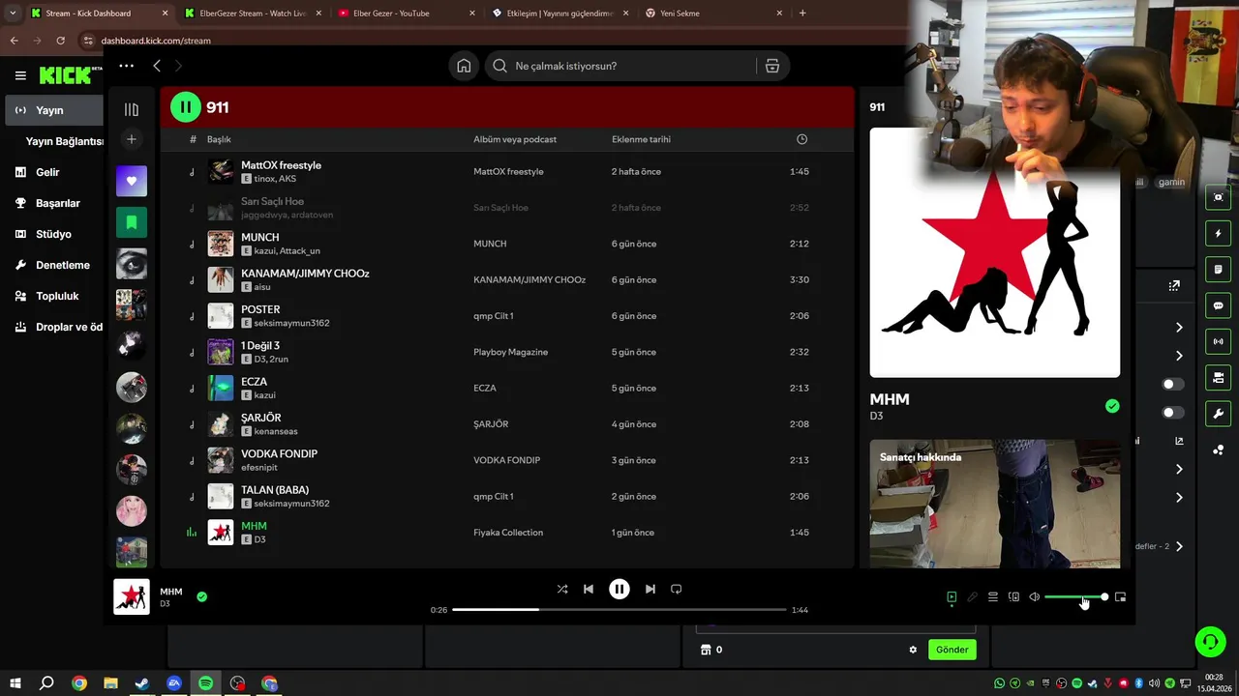Screen dimensions: 1239x696
Task: Open Spotify three-dots menu
Action: 126,66
